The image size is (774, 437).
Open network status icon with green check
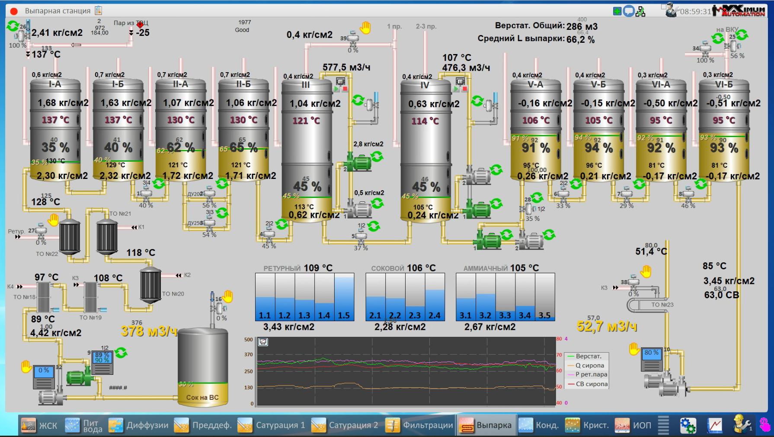pos(640,12)
